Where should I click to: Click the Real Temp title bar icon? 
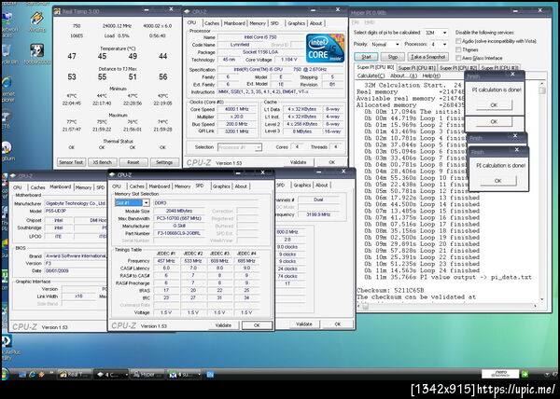(57, 11)
